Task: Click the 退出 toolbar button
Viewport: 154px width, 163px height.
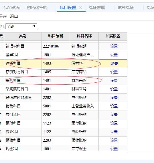Action: click(x=14, y=17)
